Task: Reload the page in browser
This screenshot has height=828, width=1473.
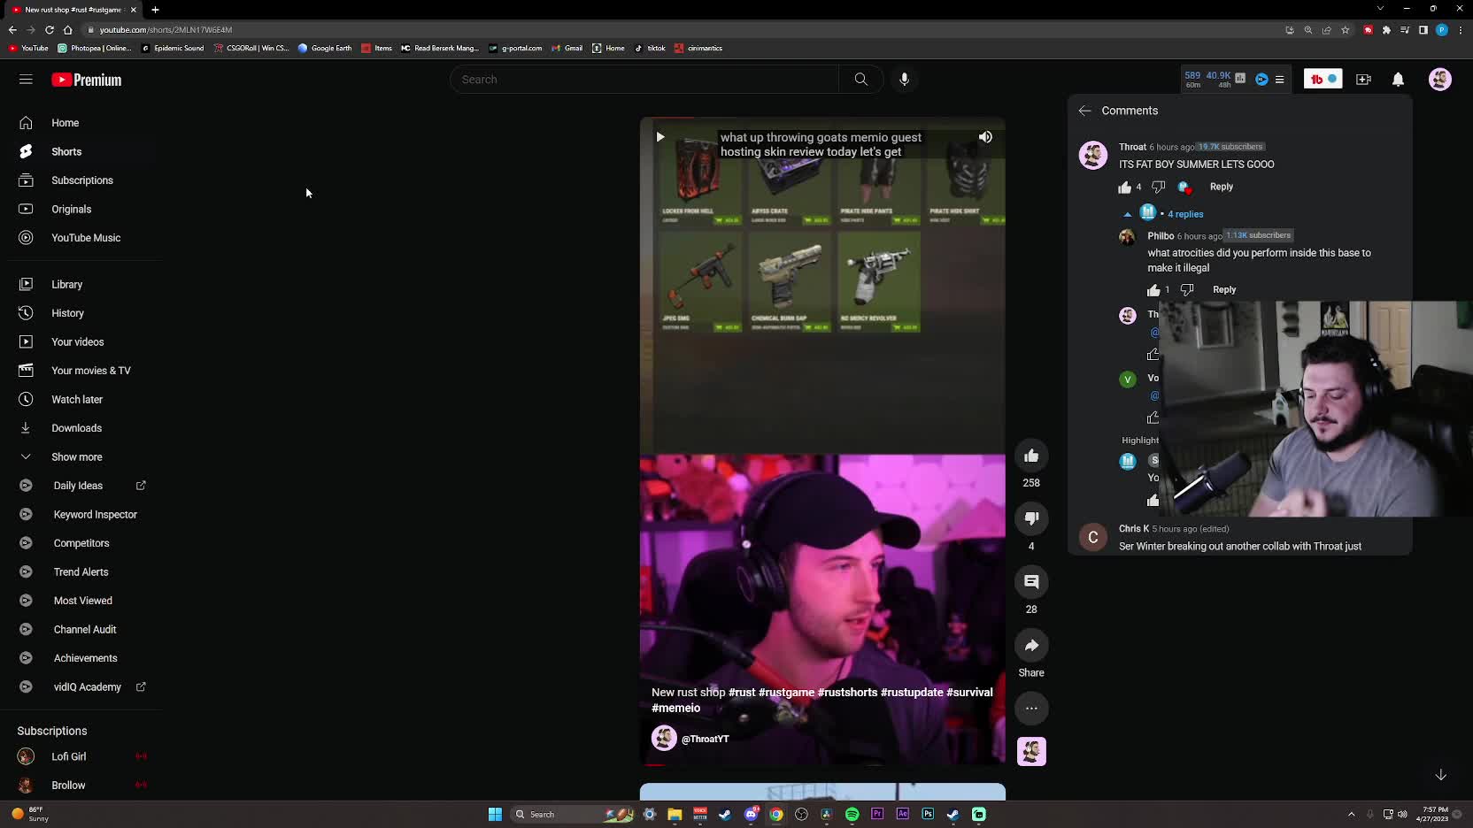Action: (x=50, y=30)
